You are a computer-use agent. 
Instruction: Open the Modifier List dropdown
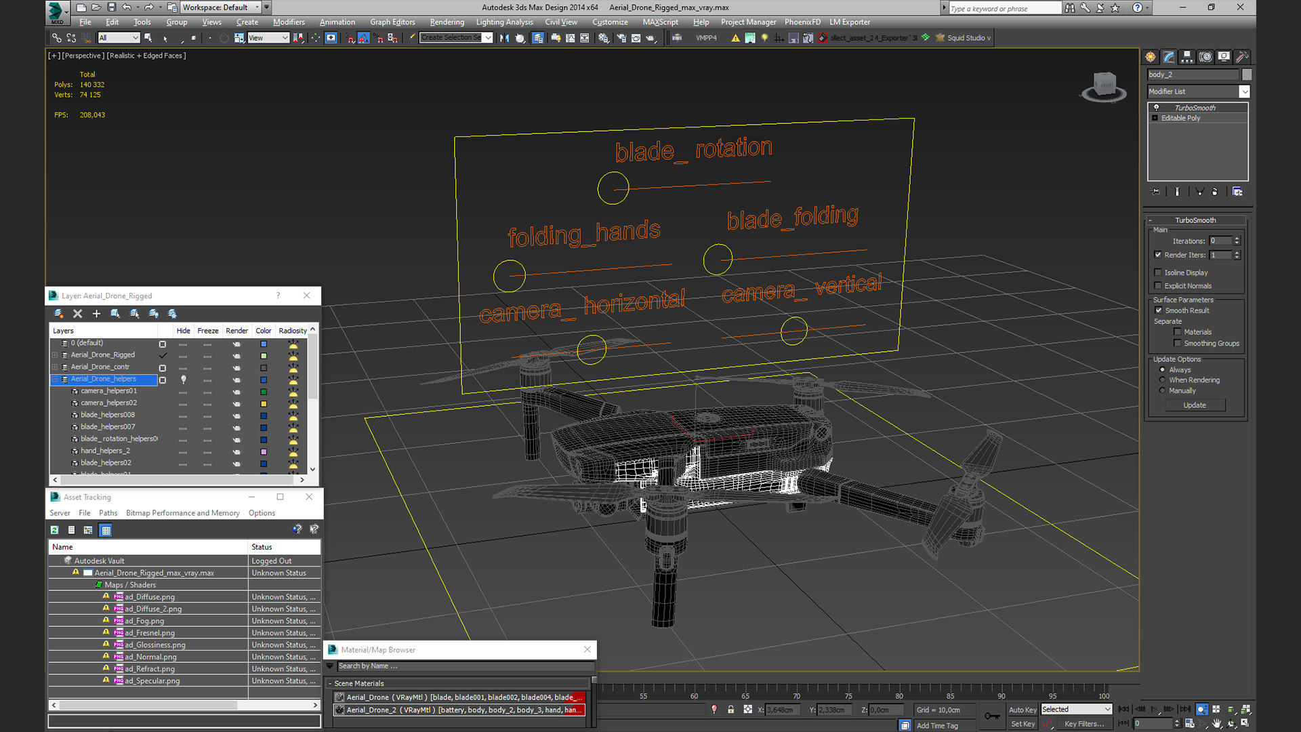(1198, 91)
